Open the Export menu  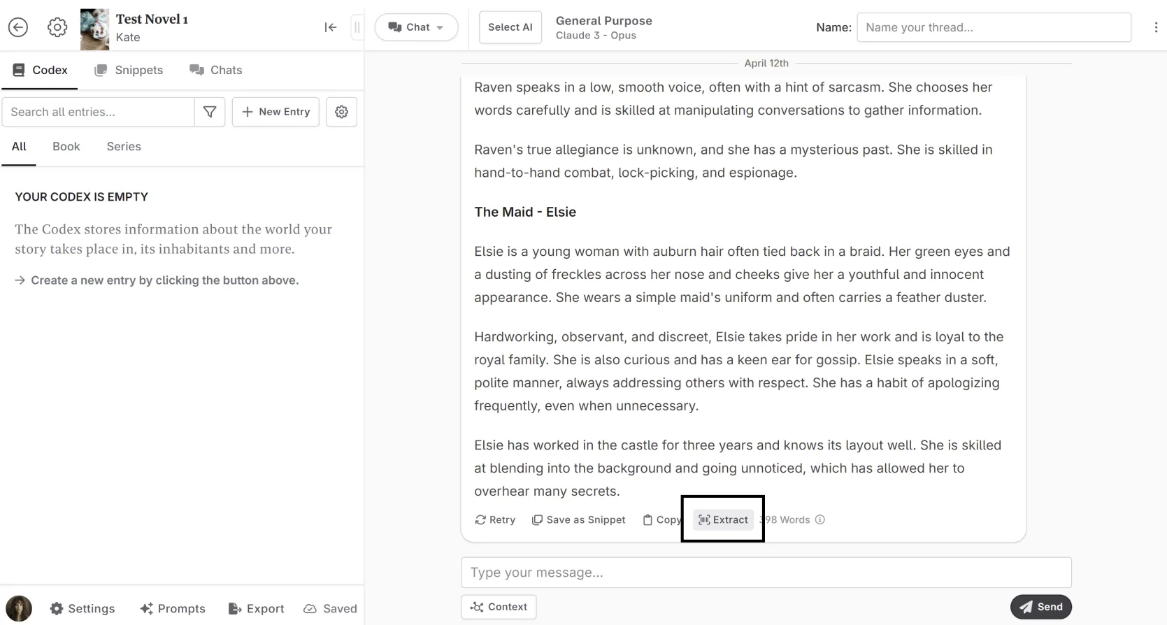click(x=257, y=608)
